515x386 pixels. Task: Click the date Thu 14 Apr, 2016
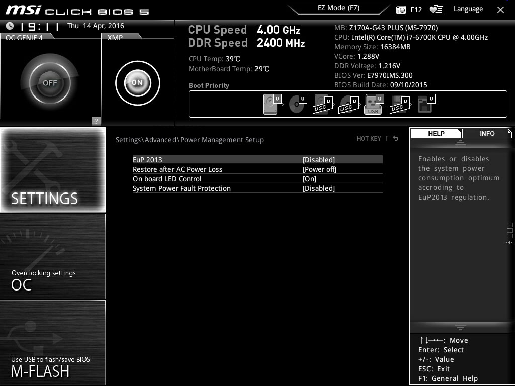[96, 26]
